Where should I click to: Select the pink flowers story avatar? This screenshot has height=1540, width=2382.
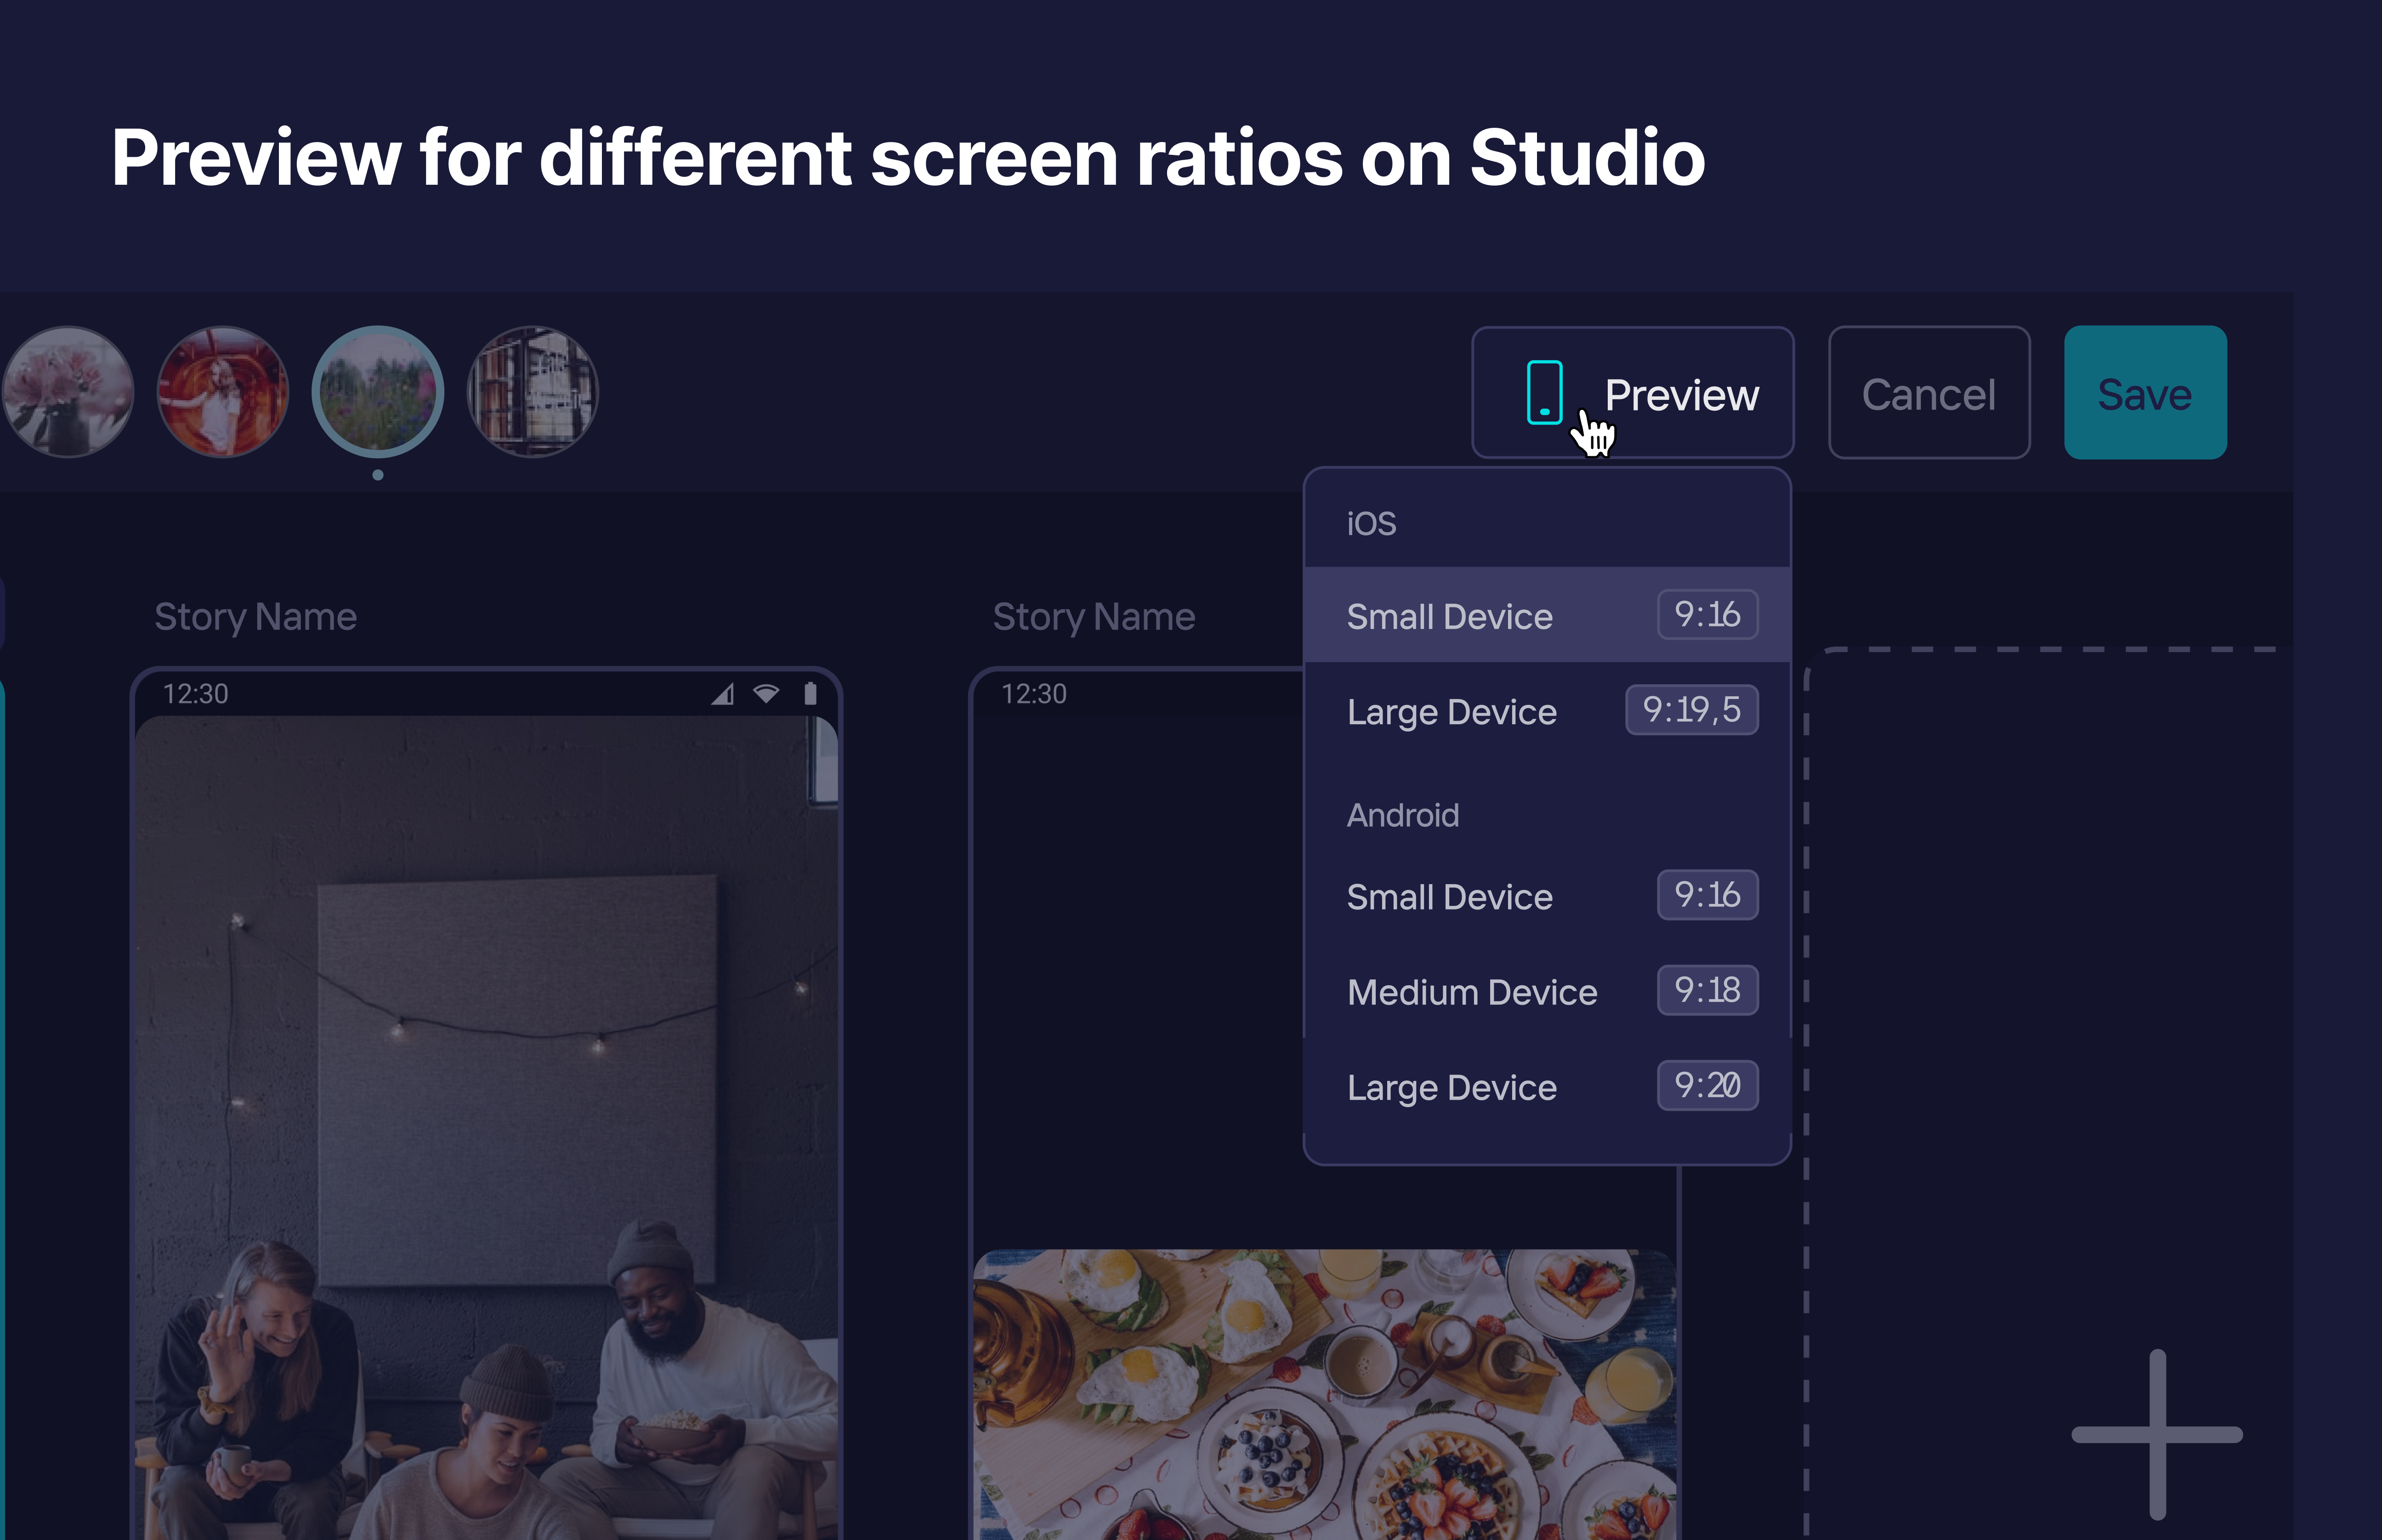(68, 392)
